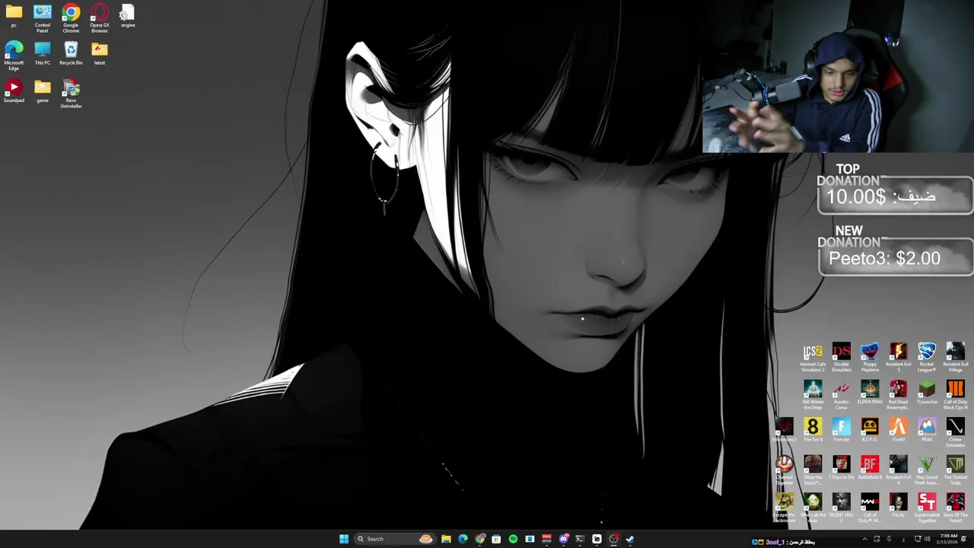
Task: Open the 'pc' folder desktop icon
Action: [x=14, y=16]
